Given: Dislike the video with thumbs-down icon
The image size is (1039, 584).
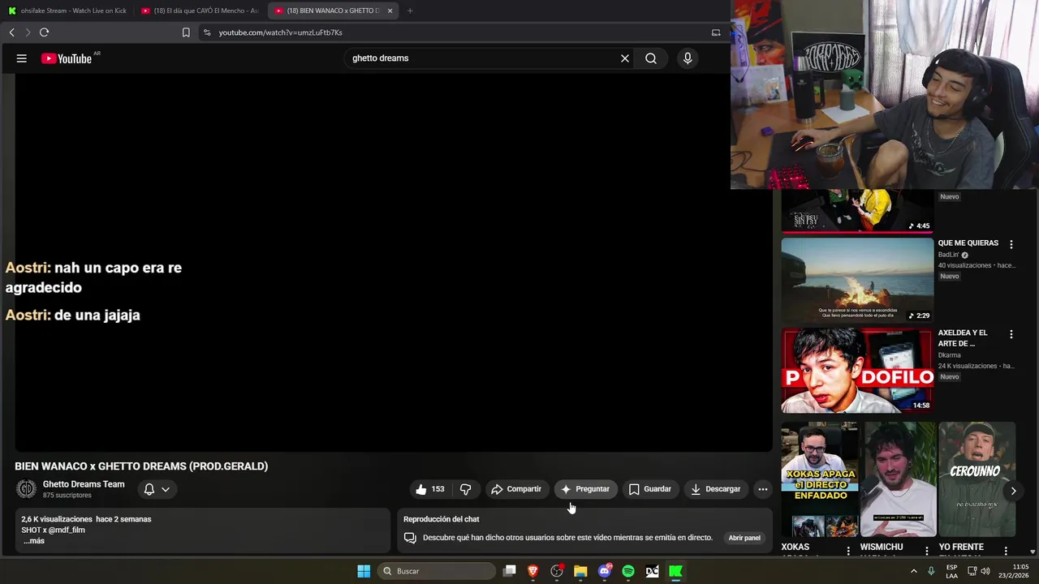Looking at the screenshot, I should click(465, 489).
